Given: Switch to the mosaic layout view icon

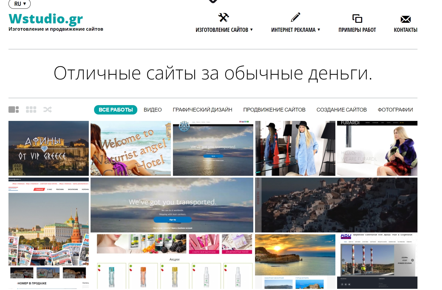Looking at the screenshot, I should point(14,110).
